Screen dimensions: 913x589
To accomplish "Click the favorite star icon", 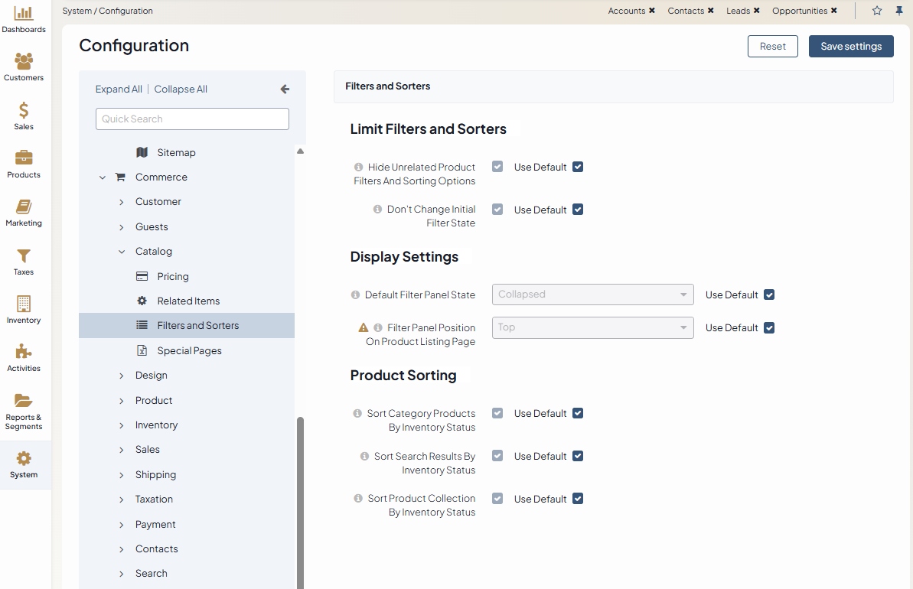I will point(877,11).
